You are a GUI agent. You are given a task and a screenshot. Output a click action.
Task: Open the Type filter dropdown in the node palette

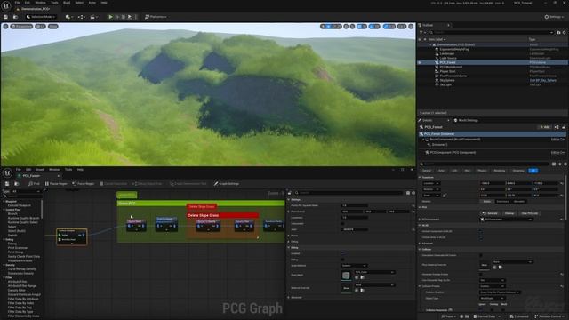[26, 191]
